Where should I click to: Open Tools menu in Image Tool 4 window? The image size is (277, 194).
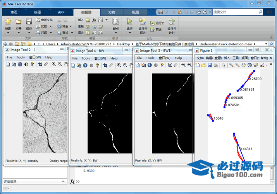tap(86, 58)
